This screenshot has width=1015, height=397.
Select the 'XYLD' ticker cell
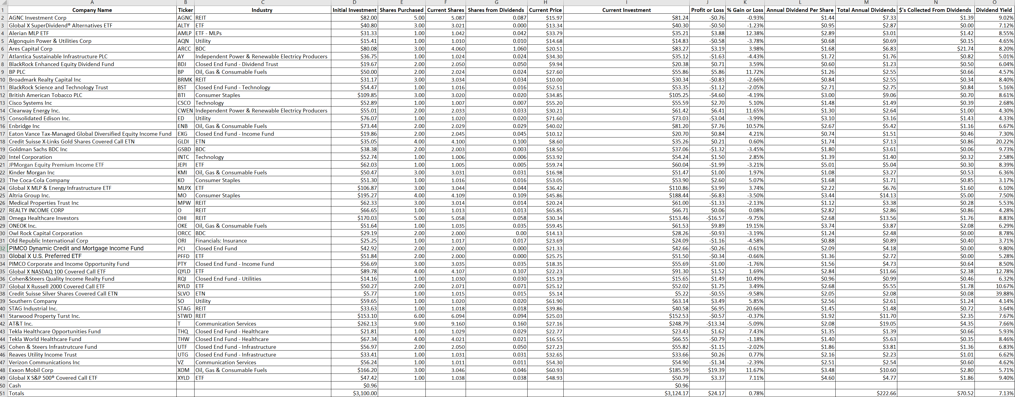coord(185,378)
